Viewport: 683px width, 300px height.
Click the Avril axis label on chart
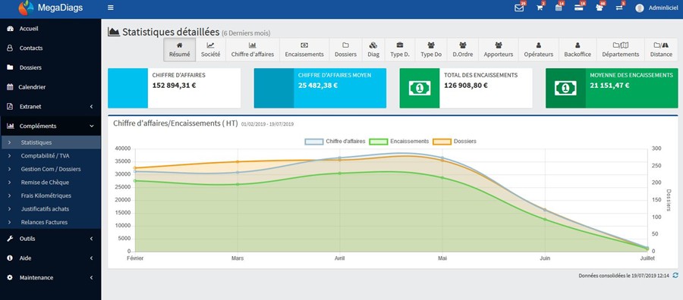tap(339, 258)
